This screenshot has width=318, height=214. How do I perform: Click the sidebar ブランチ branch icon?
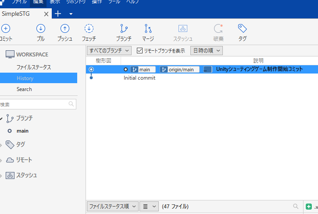(x=10, y=119)
